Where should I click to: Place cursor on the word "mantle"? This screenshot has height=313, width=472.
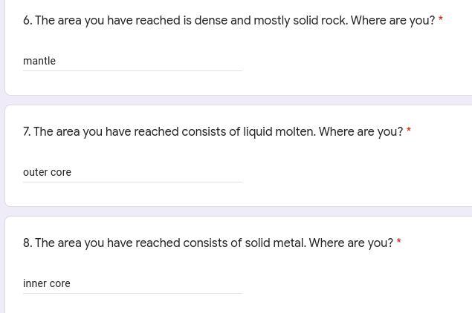(x=39, y=61)
